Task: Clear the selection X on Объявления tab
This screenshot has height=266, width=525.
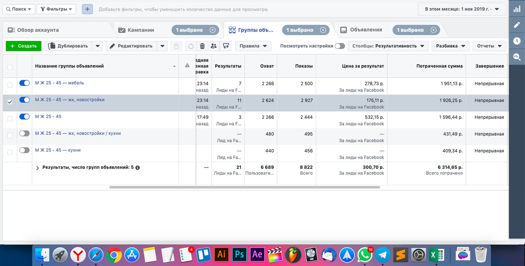Action: pos(433,30)
